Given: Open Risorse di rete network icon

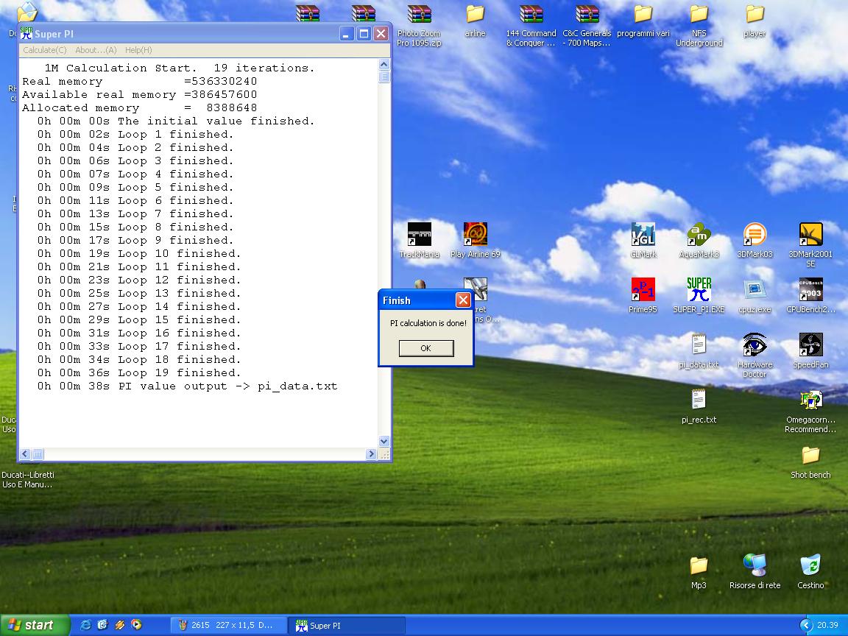Looking at the screenshot, I should (x=755, y=572).
